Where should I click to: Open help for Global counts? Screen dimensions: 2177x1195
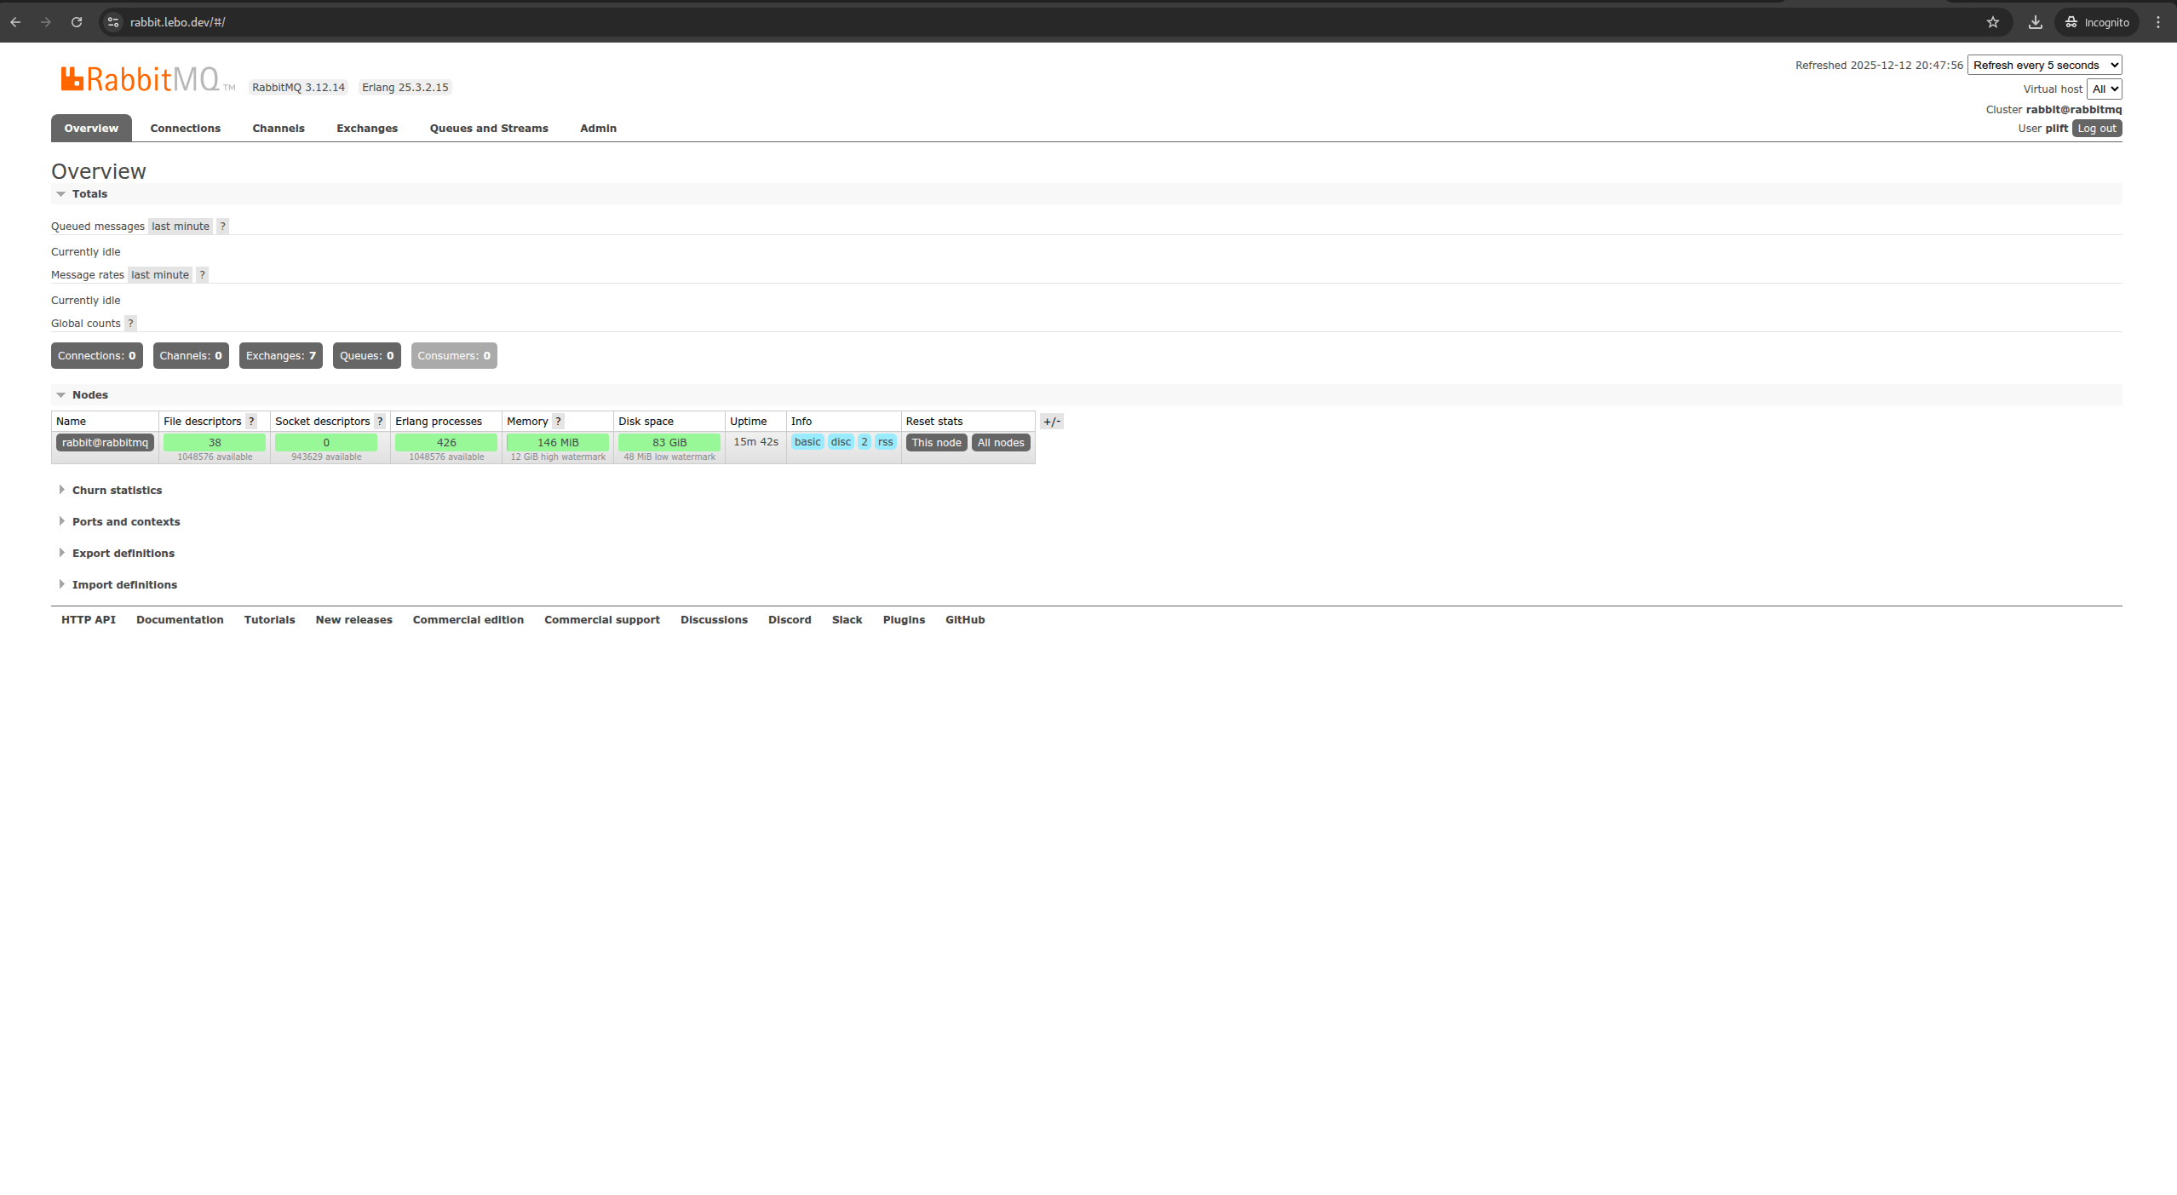129,323
